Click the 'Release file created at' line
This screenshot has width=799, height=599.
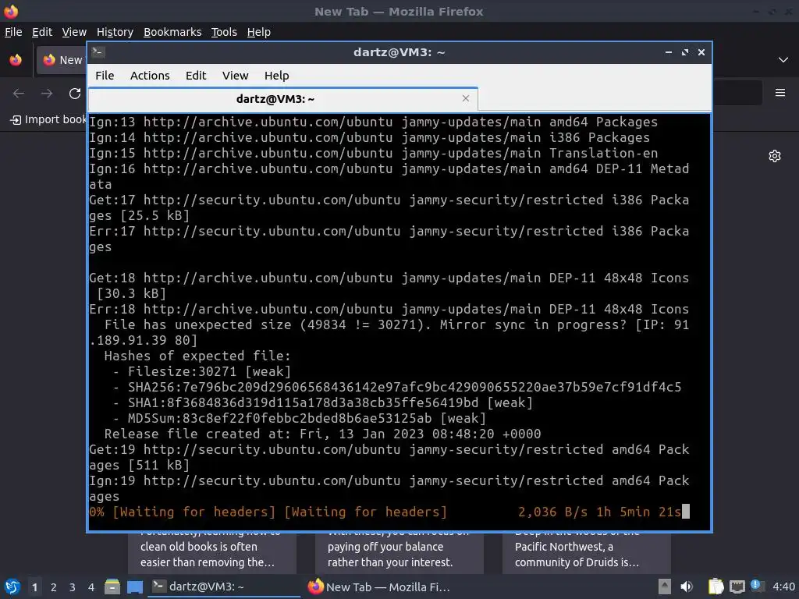[x=322, y=434]
